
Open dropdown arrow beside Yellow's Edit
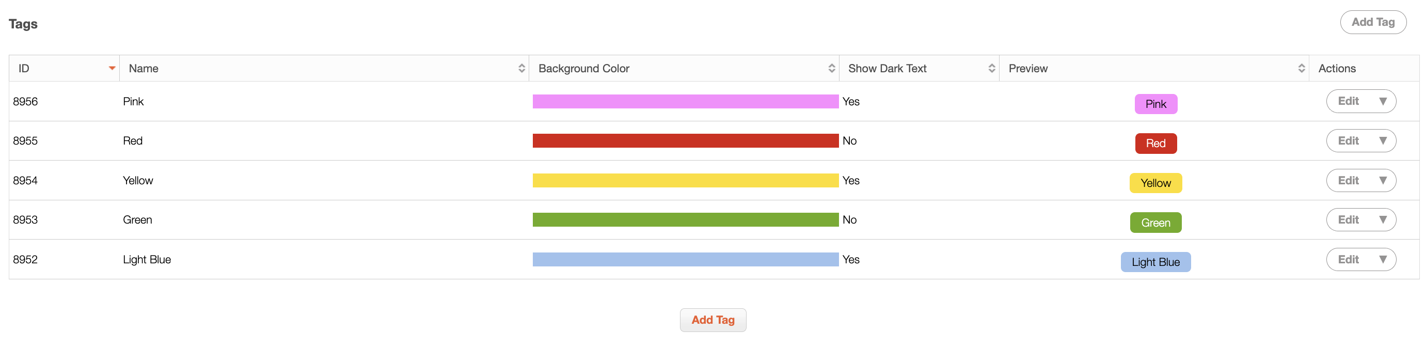tap(1383, 180)
